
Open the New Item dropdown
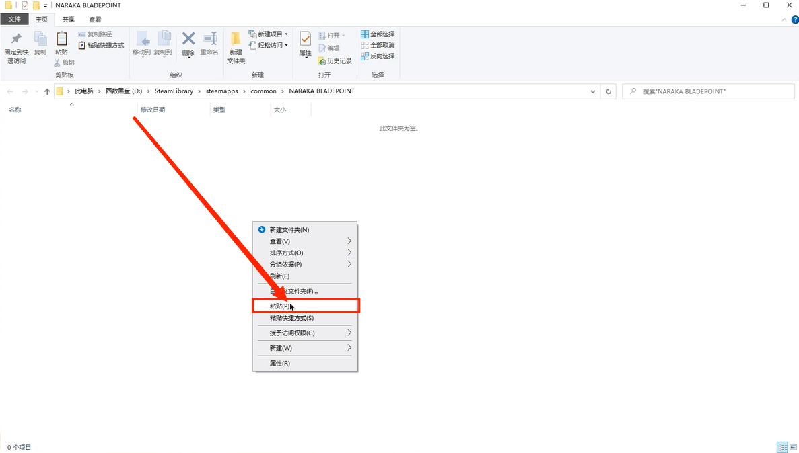[268, 34]
